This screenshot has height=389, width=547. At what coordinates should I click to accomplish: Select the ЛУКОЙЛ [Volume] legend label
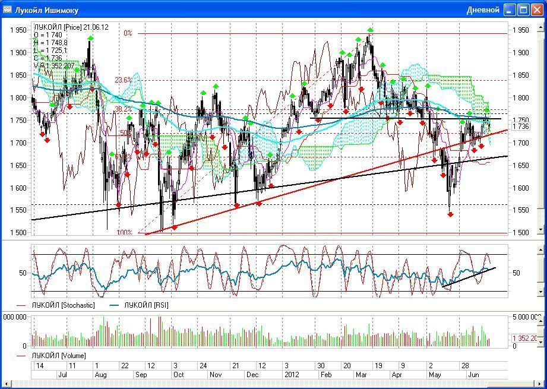[x=59, y=356]
